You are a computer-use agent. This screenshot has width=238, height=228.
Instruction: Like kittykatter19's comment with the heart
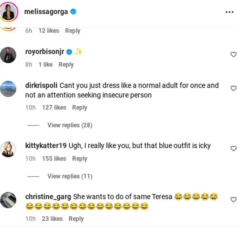(x=233, y=148)
